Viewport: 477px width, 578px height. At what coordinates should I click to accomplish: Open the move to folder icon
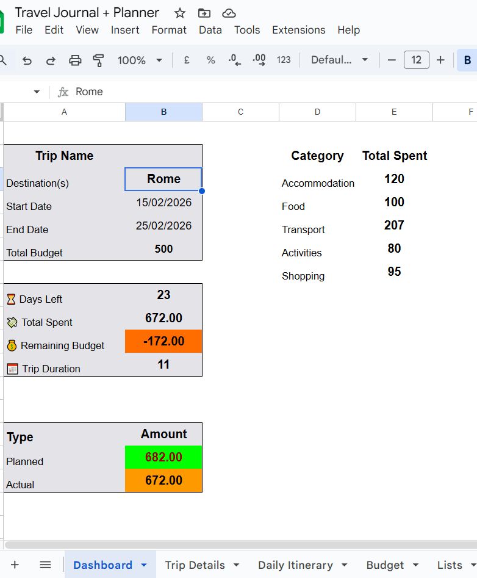(204, 13)
